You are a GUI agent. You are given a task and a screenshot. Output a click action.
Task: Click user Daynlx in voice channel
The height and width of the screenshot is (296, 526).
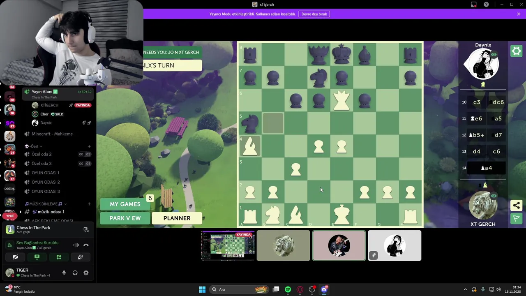point(46,123)
